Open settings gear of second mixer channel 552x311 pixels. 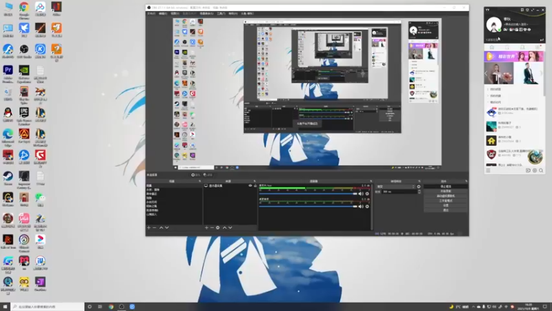[x=367, y=206]
